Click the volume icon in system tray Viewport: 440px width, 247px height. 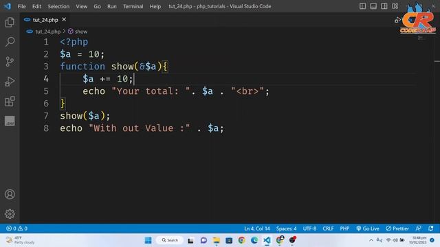(x=395, y=240)
